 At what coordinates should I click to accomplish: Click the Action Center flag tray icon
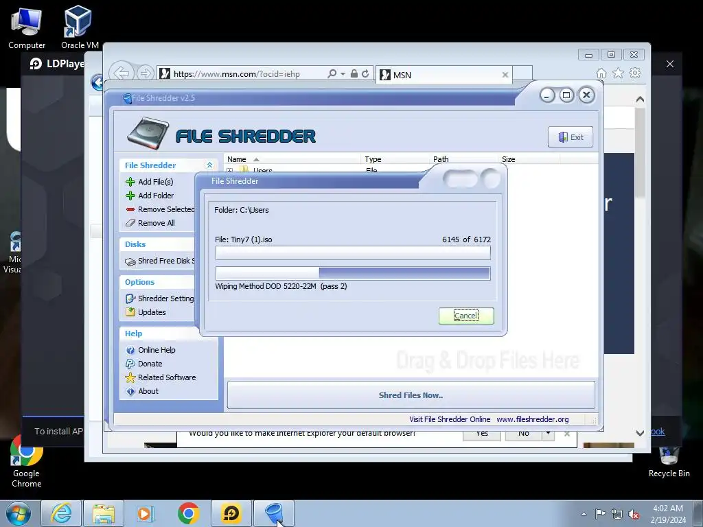tap(600, 514)
